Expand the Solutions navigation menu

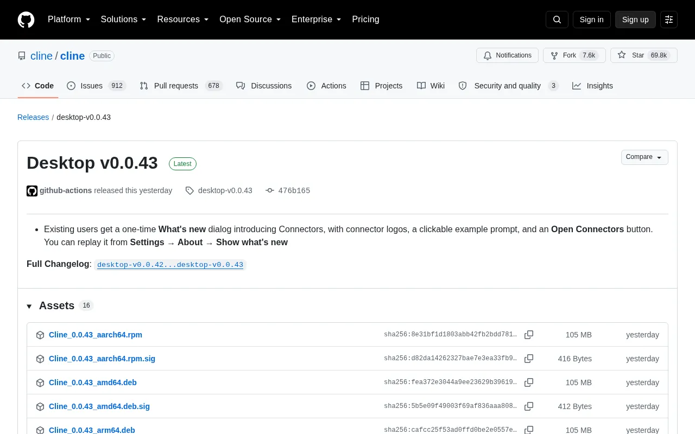pyautogui.click(x=124, y=20)
